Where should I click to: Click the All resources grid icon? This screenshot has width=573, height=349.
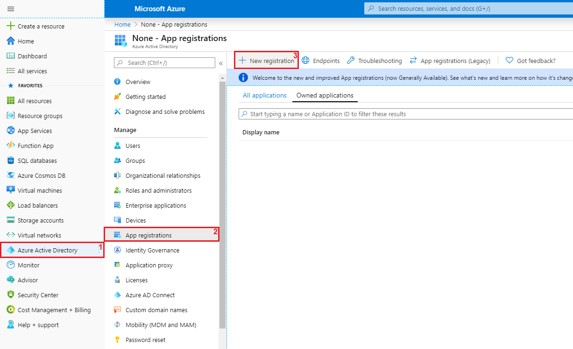coord(11,101)
